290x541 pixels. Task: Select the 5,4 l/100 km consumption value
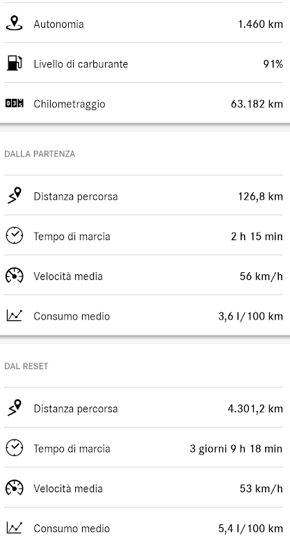251,528
